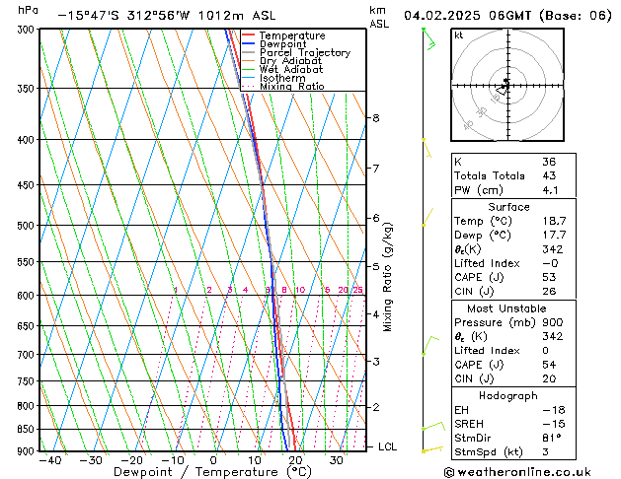Click the 700 hPa pressure axis label
This screenshot has width=621, height=479.
(x=28, y=355)
